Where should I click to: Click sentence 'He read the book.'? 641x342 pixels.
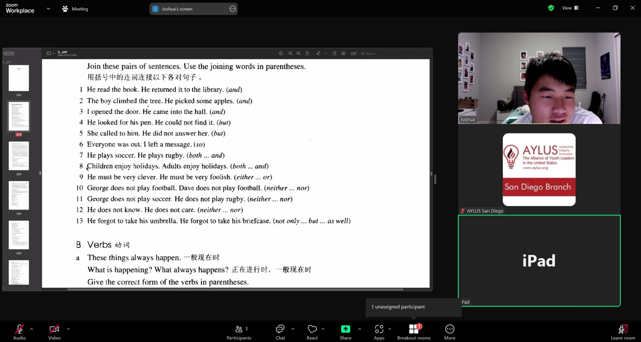click(113, 89)
